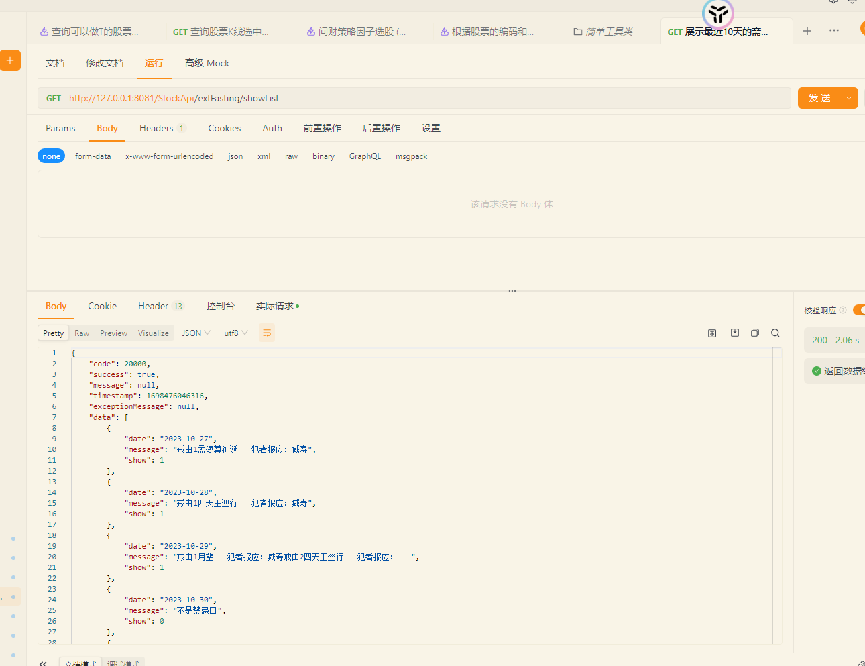Open the utf8 encoding dropdown

(x=236, y=333)
